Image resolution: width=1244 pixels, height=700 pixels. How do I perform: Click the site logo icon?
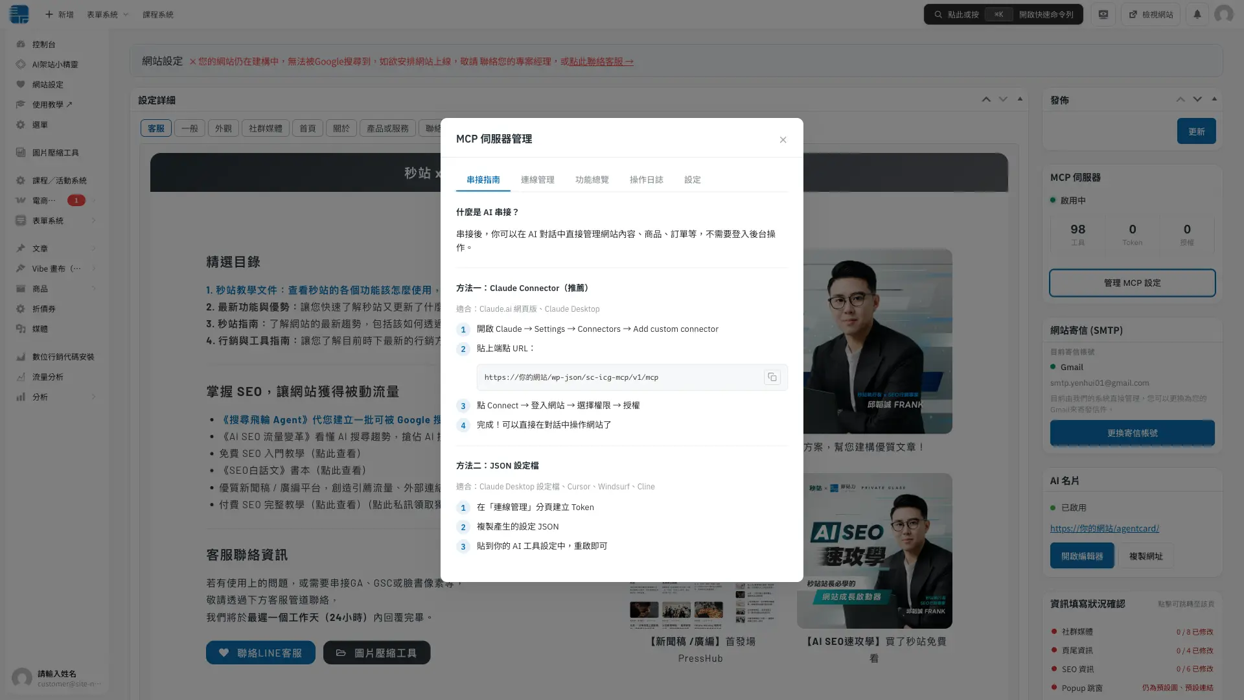click(19, 14)
